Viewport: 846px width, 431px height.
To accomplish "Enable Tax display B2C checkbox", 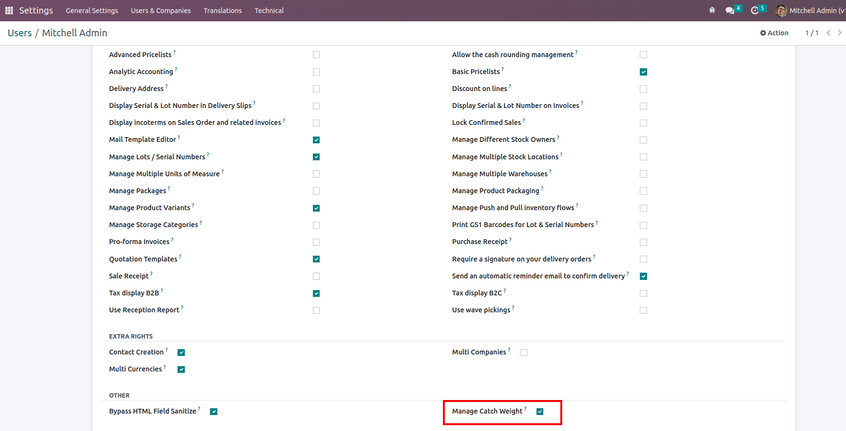I will [643, 293].
